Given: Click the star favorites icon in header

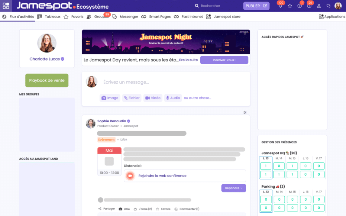Looking at the screenshot, I should coord(290,6).
